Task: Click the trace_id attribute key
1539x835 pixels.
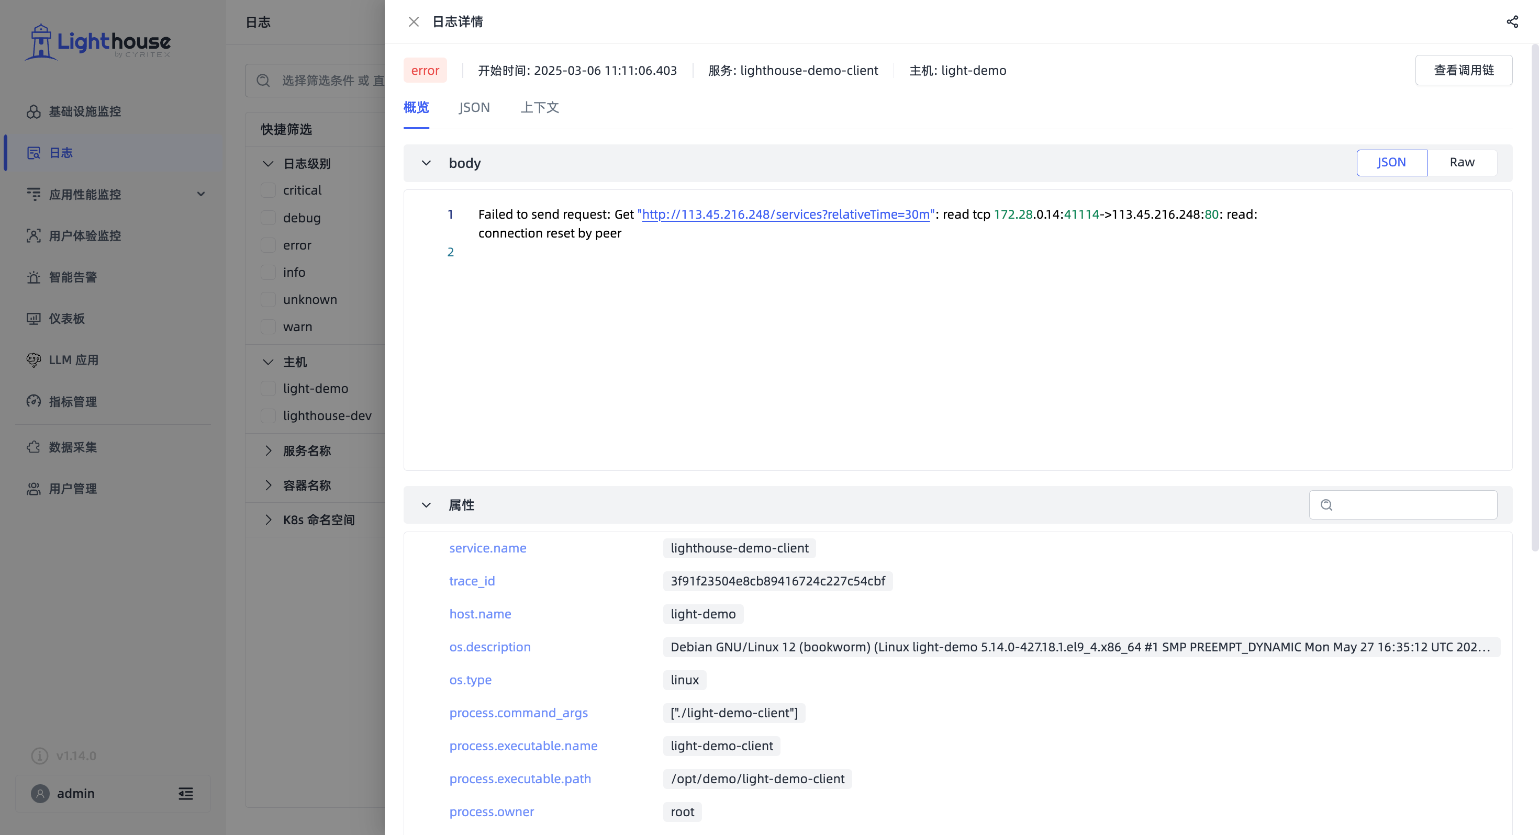Action: coord(472,581)
